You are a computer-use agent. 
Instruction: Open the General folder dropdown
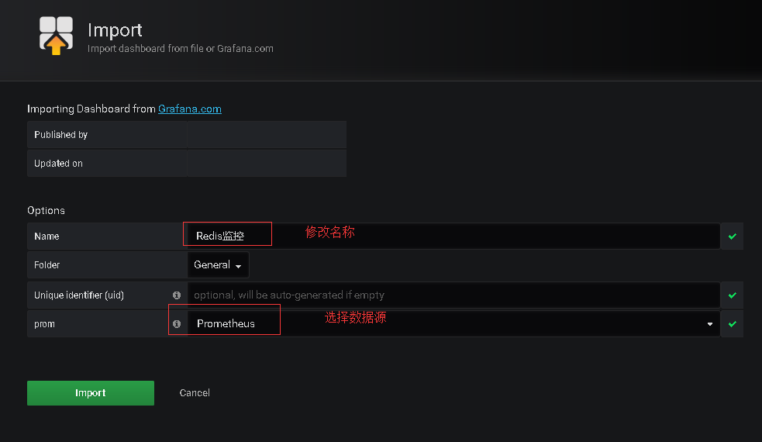point(218,265)
